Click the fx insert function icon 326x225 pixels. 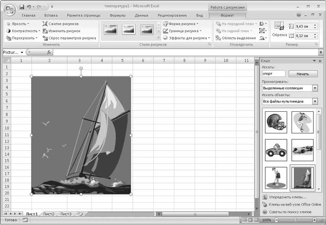49,52
